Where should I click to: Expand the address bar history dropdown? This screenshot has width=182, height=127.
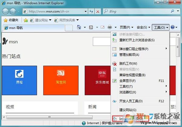tap(86, 12)
